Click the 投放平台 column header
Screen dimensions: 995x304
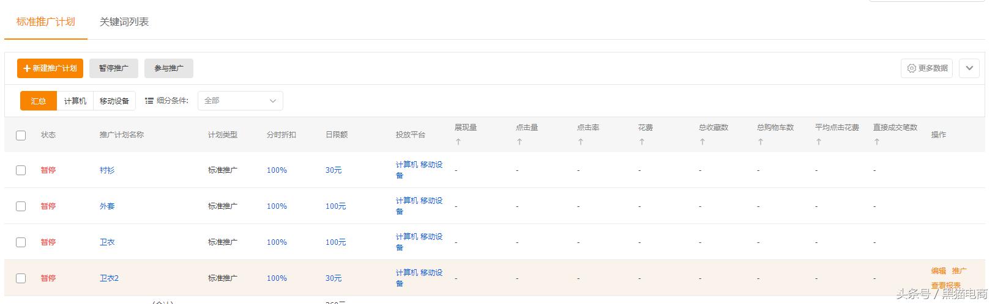[x=411, y=135]
